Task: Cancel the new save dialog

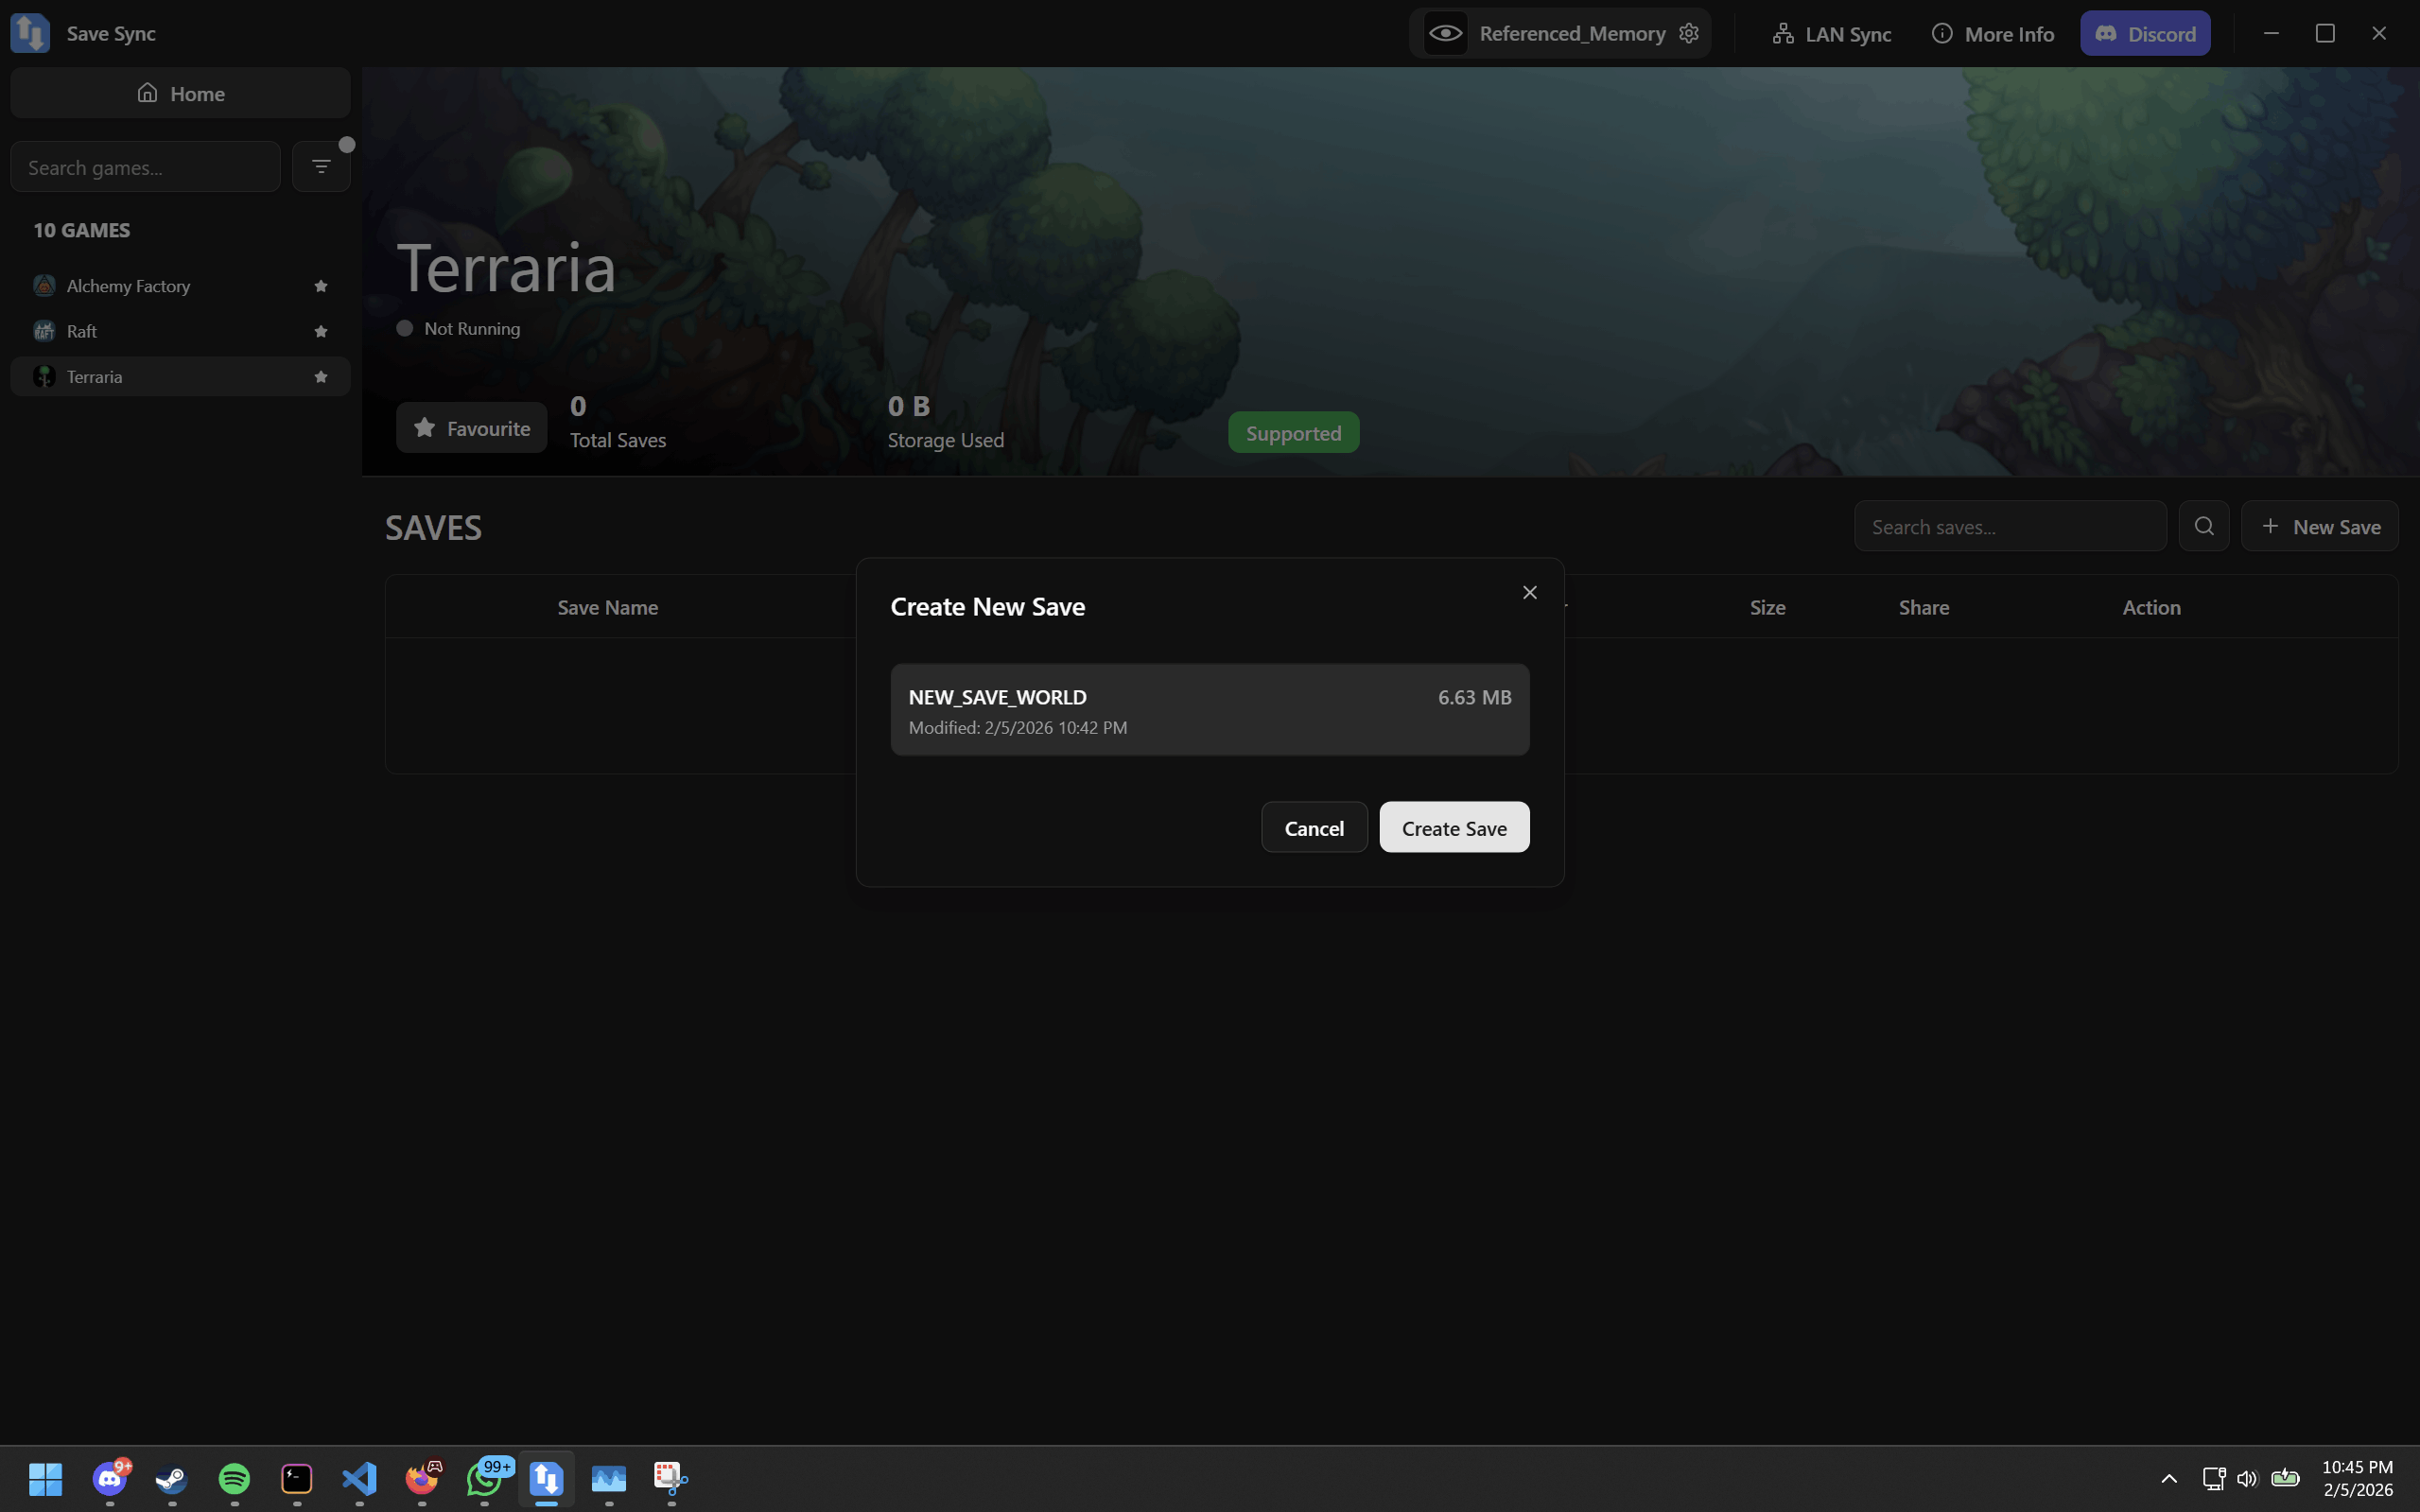Action: tap(1313, 828)
